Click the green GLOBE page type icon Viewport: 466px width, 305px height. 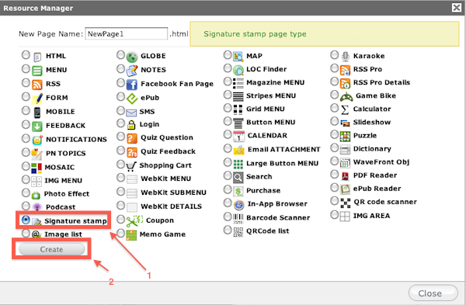point(132,57)
